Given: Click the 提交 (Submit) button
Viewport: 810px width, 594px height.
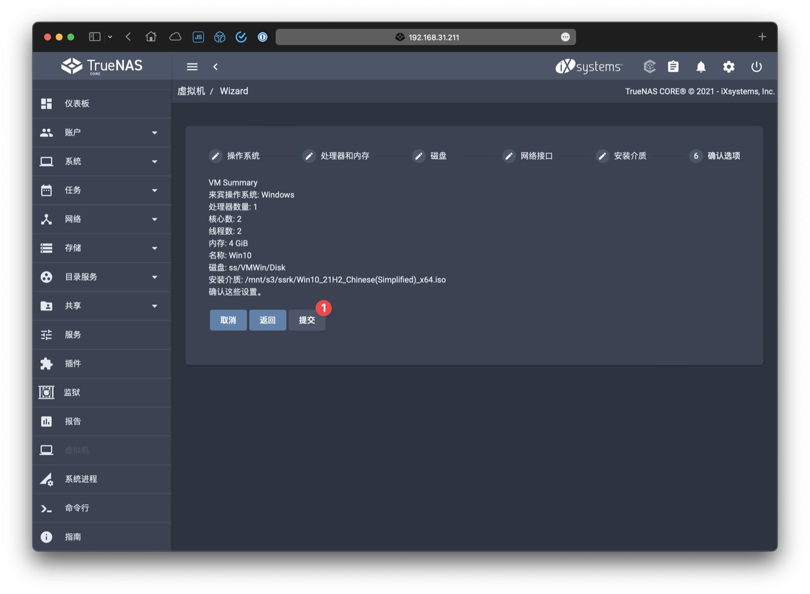Looking at the screenshot, I should pos(307,320).
